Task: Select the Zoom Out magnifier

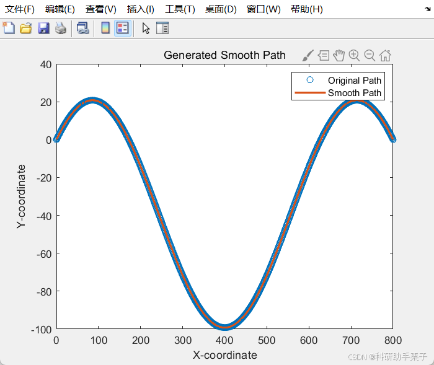Action: [370, 55]
